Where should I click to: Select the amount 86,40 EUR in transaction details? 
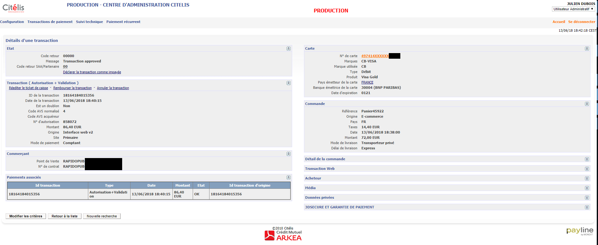pyautogui.click(x=72, y=127)
